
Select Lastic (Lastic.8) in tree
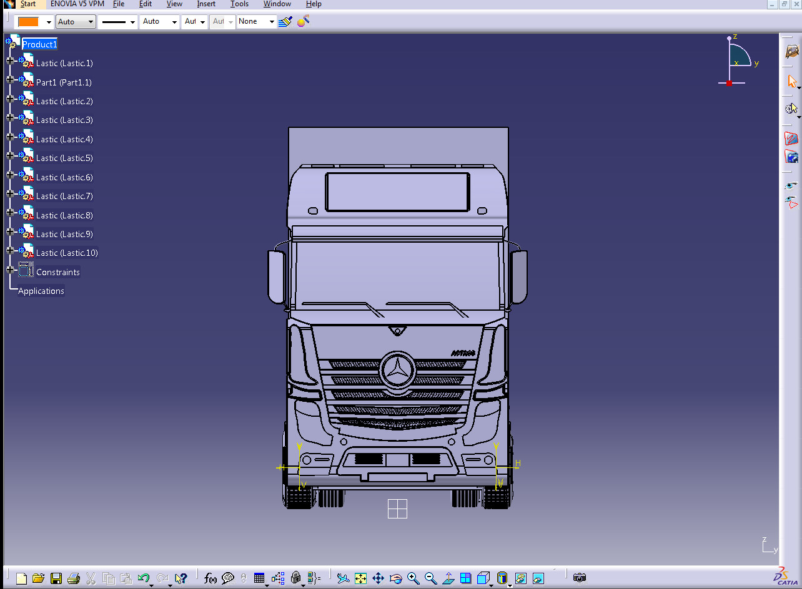point(64,215)
